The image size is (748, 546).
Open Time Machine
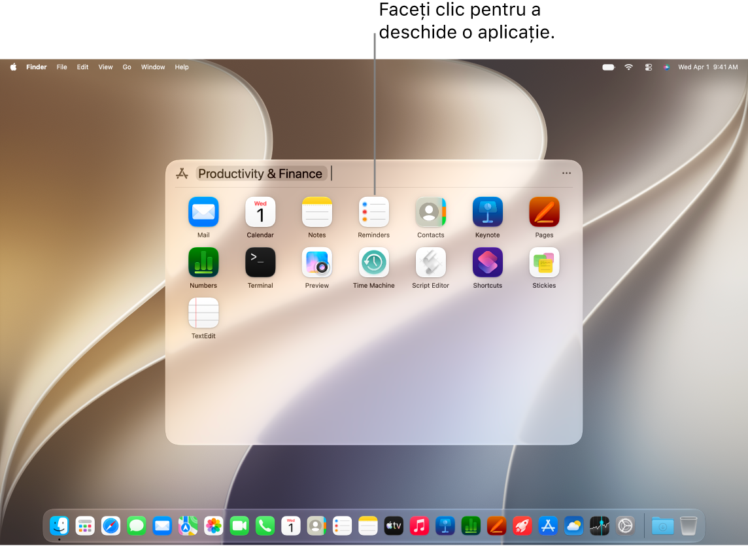[x=373, y=262]
